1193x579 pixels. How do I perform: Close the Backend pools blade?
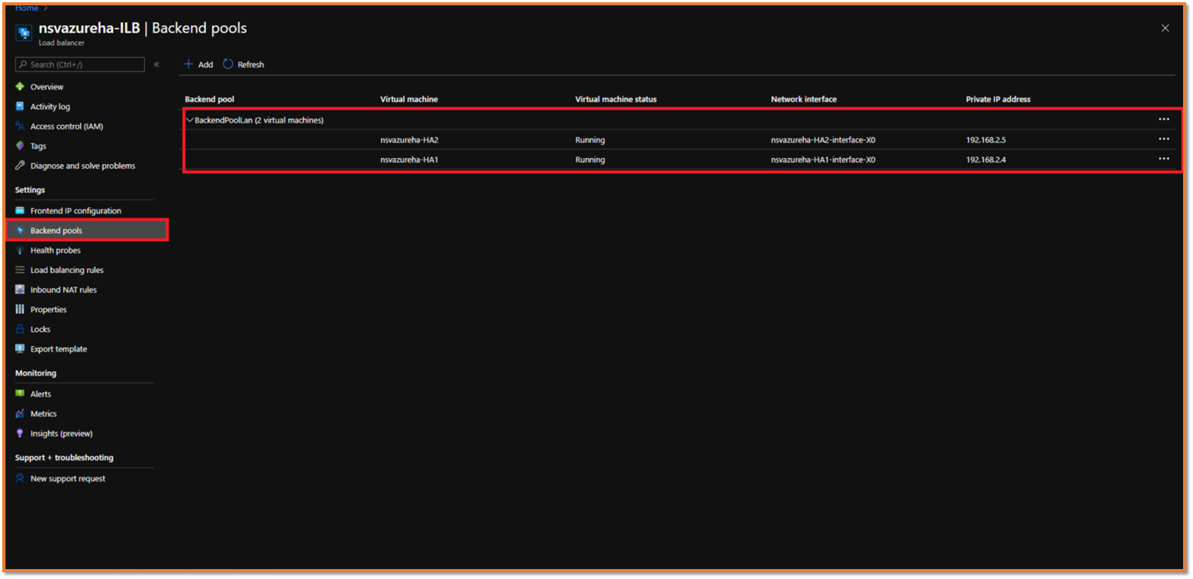[1165, 28]
